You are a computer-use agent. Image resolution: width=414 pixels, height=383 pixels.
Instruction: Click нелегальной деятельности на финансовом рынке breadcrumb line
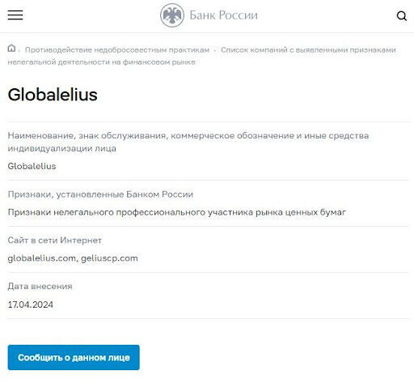pyautogui.click(x=101, y=62)
